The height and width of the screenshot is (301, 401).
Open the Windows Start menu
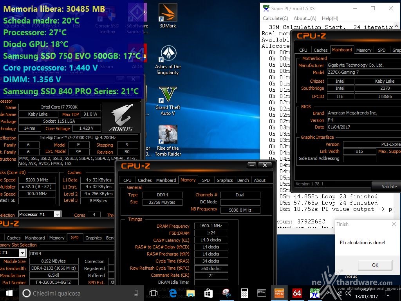tap(9, 293)
